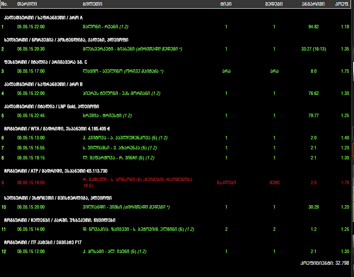Click the თარიღი date column header
The image size is (354, 277).
(27, 4)
